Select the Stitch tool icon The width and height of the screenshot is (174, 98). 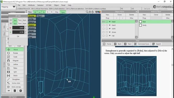pos(8,76)
